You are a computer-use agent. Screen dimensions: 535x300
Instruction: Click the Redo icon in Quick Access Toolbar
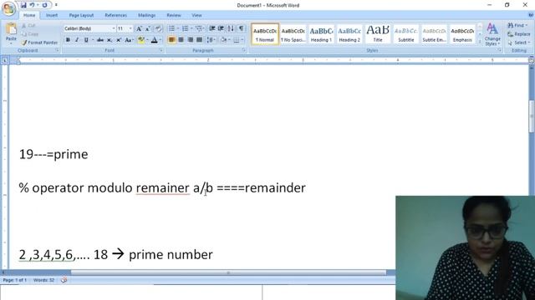[44, 5]
